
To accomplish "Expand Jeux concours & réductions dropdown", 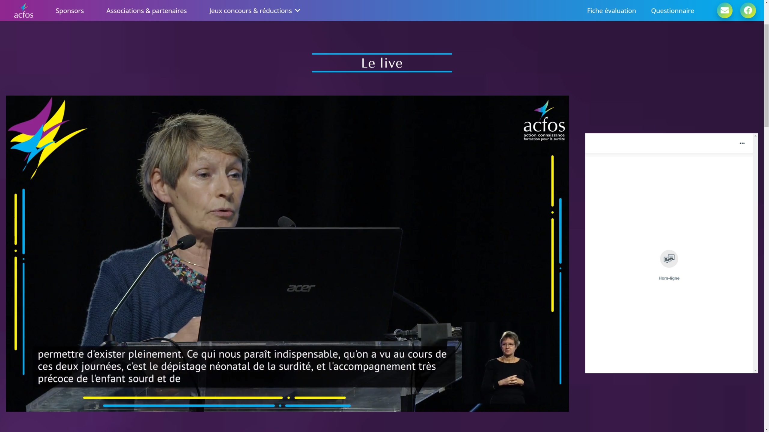I will coord(254,11).
